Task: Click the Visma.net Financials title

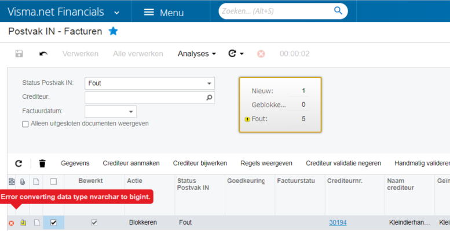Action: point(56,12)
